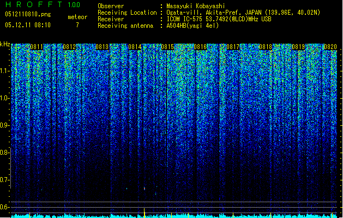Click the date stamp 05.12.11 08:10
This screenshot has height=218, width=343.
click(28, 25)
